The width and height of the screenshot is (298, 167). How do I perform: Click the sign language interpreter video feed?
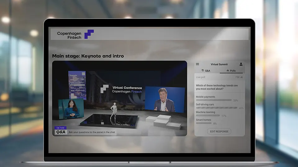tap(71, 109)
